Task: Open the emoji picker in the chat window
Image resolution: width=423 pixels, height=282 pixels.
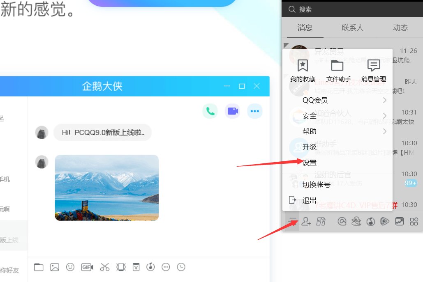Action: [x=70, y=267]
